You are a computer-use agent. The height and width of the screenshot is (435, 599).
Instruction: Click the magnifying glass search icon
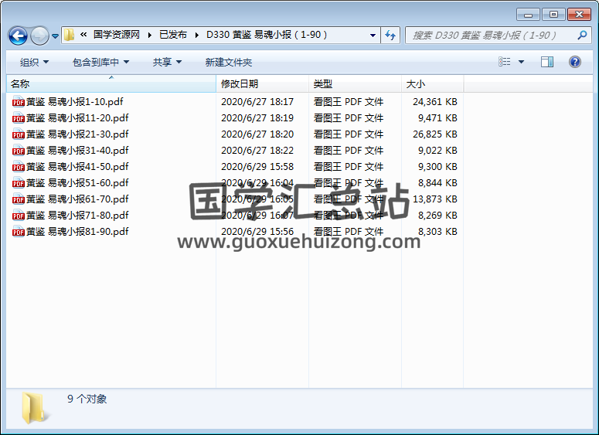click(582, 35)
